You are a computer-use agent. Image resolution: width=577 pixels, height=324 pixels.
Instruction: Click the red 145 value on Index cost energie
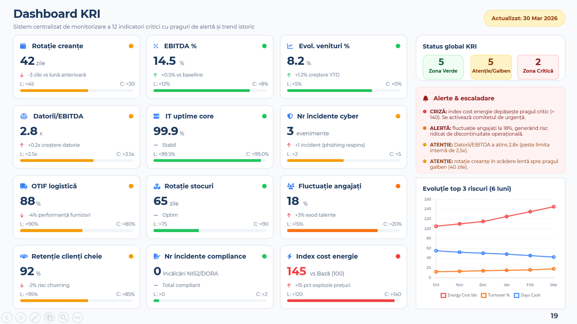tap(297, 271)
